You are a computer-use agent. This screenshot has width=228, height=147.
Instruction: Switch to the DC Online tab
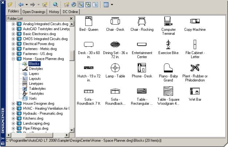[x=70, y=12]
